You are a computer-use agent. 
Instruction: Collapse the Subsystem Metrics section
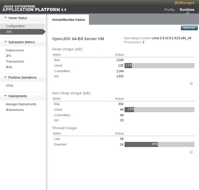click(x=5, y=42)
